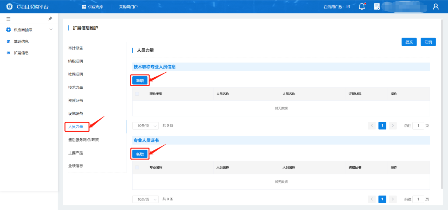
Task: Check select-all box in 技术职称 table header
Action: click(137, 94)
